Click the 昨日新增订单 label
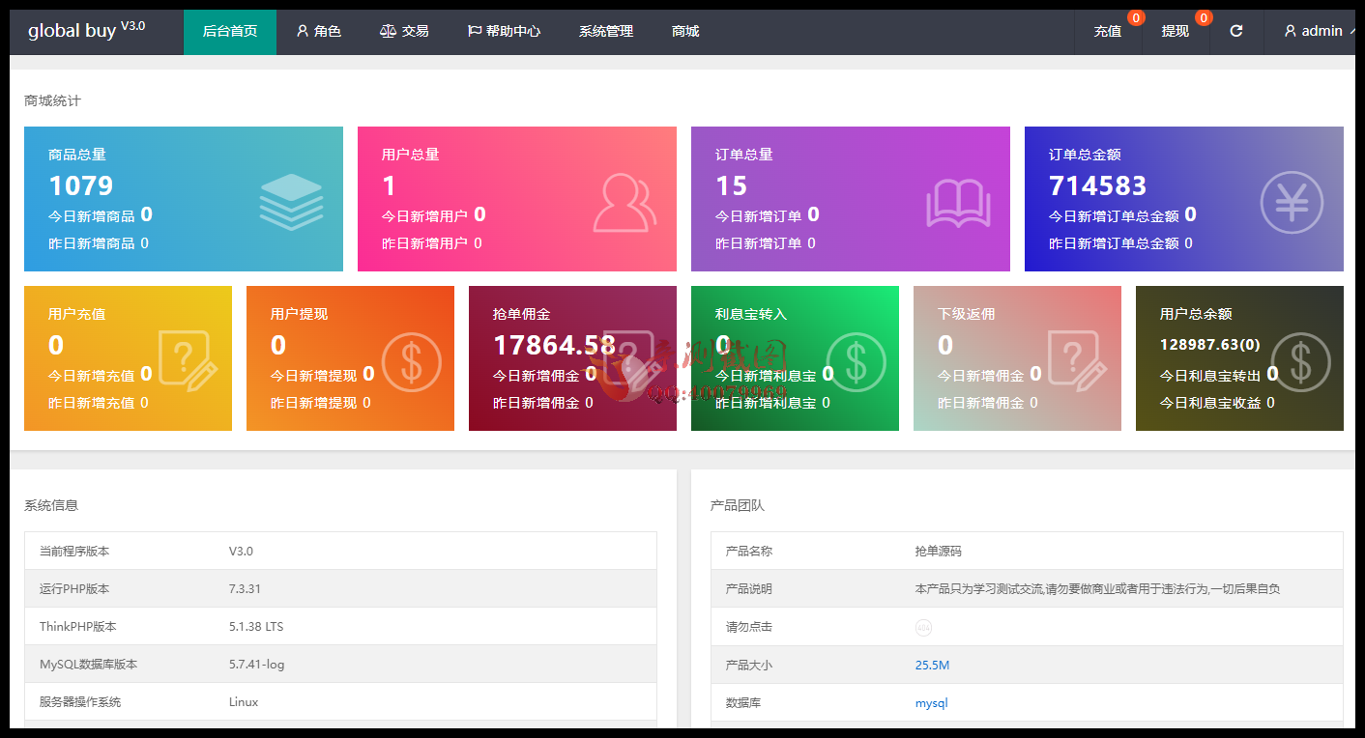 (x=759, y=243)
